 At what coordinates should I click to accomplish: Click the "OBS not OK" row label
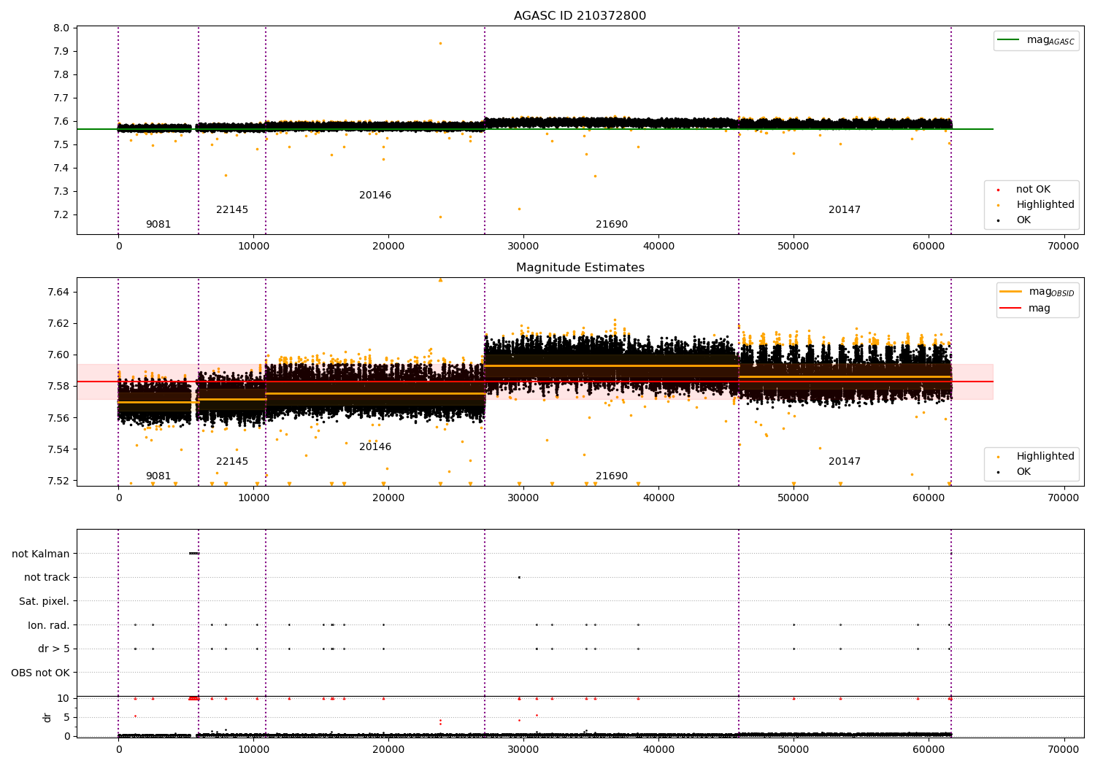click(x=41, y=673)
